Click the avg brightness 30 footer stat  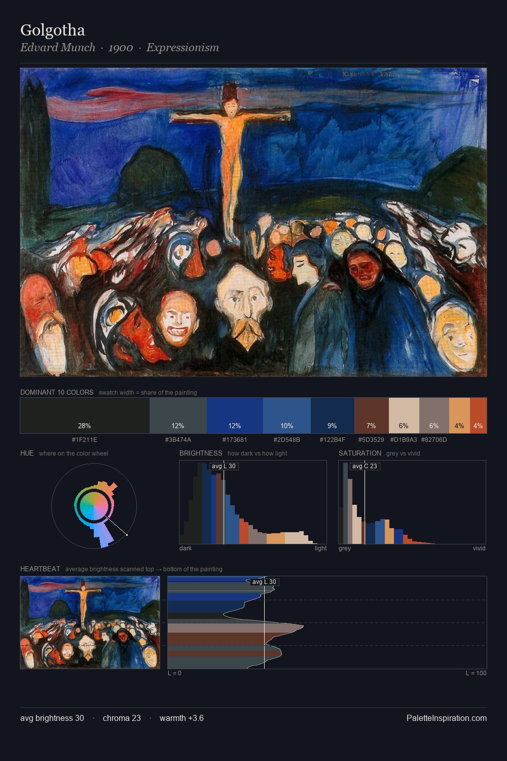tap(52, 718)
